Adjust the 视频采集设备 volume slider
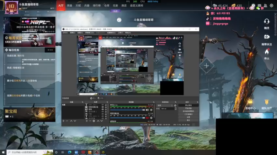The width and height of the screenshot is (277, 155). pos(127,118)
